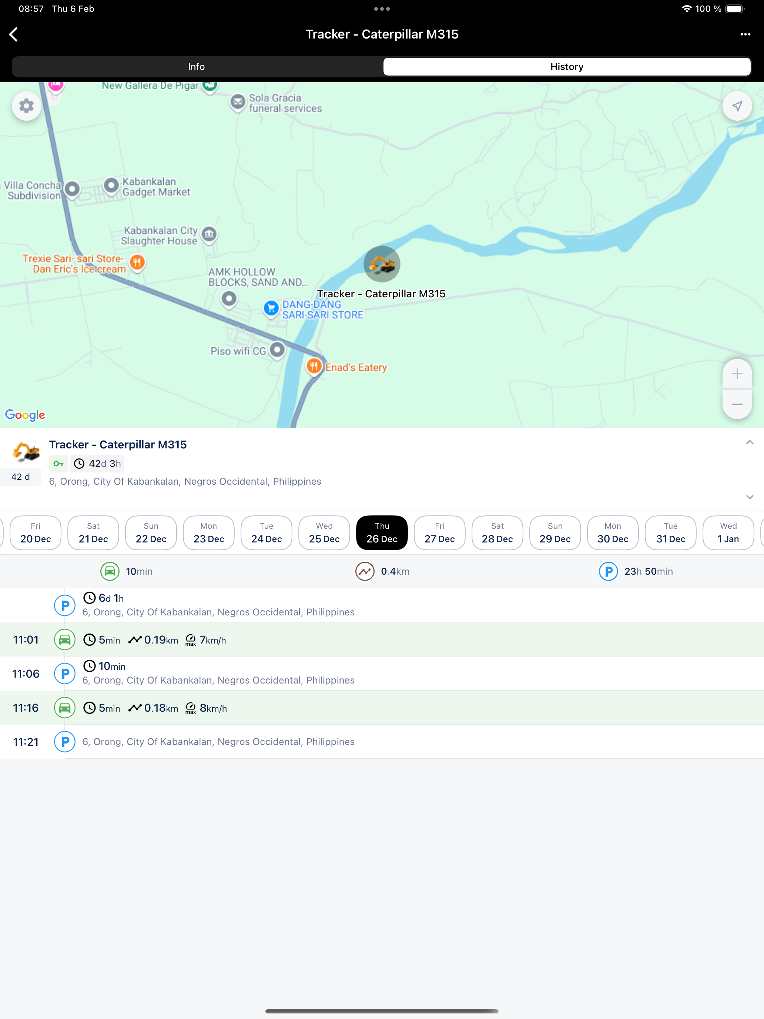
Task: Tap the green ignition key icon
Action: tap(58, 464)
